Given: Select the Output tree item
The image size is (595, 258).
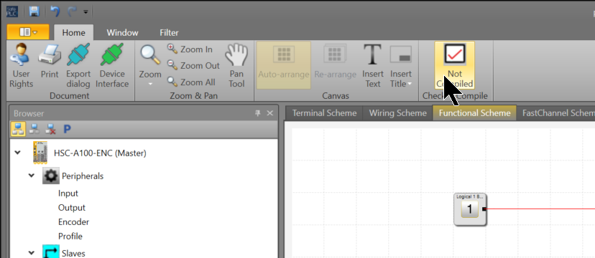Looking at the screenshot, I should point(72,208).
